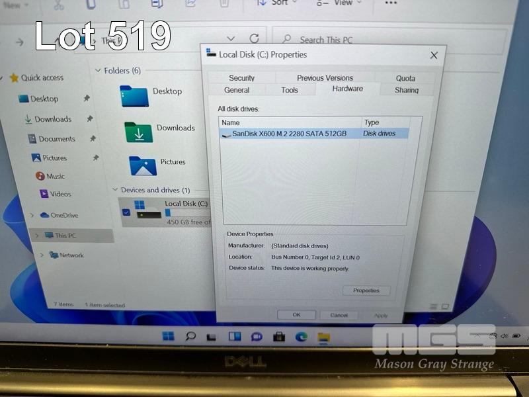The width and height of the screenshot is (529, 397).
Task: Open the Pictures folder icon
Action: (142, 165)
